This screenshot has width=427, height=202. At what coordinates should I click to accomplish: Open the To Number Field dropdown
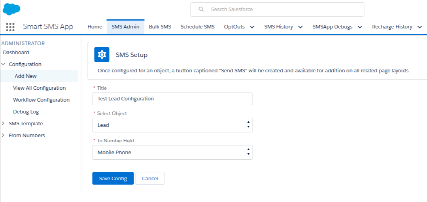point(172,153)
